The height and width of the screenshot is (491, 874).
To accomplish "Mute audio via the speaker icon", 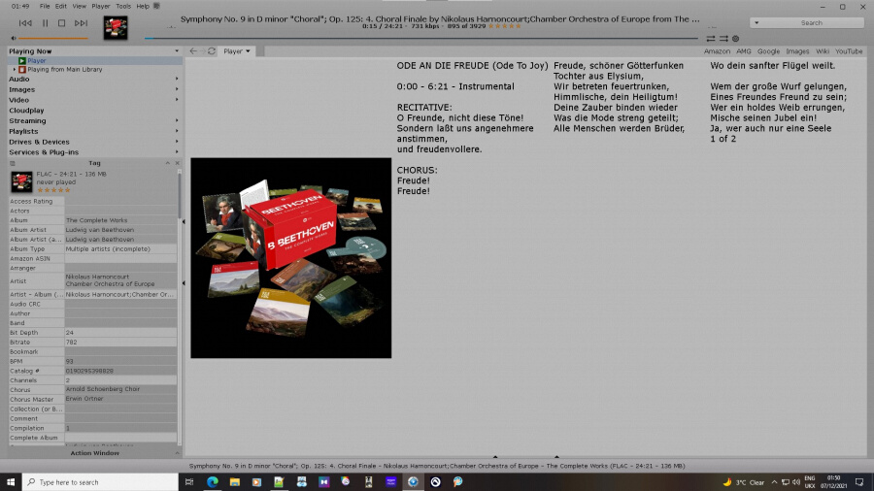I will click(x=14, y=39).
